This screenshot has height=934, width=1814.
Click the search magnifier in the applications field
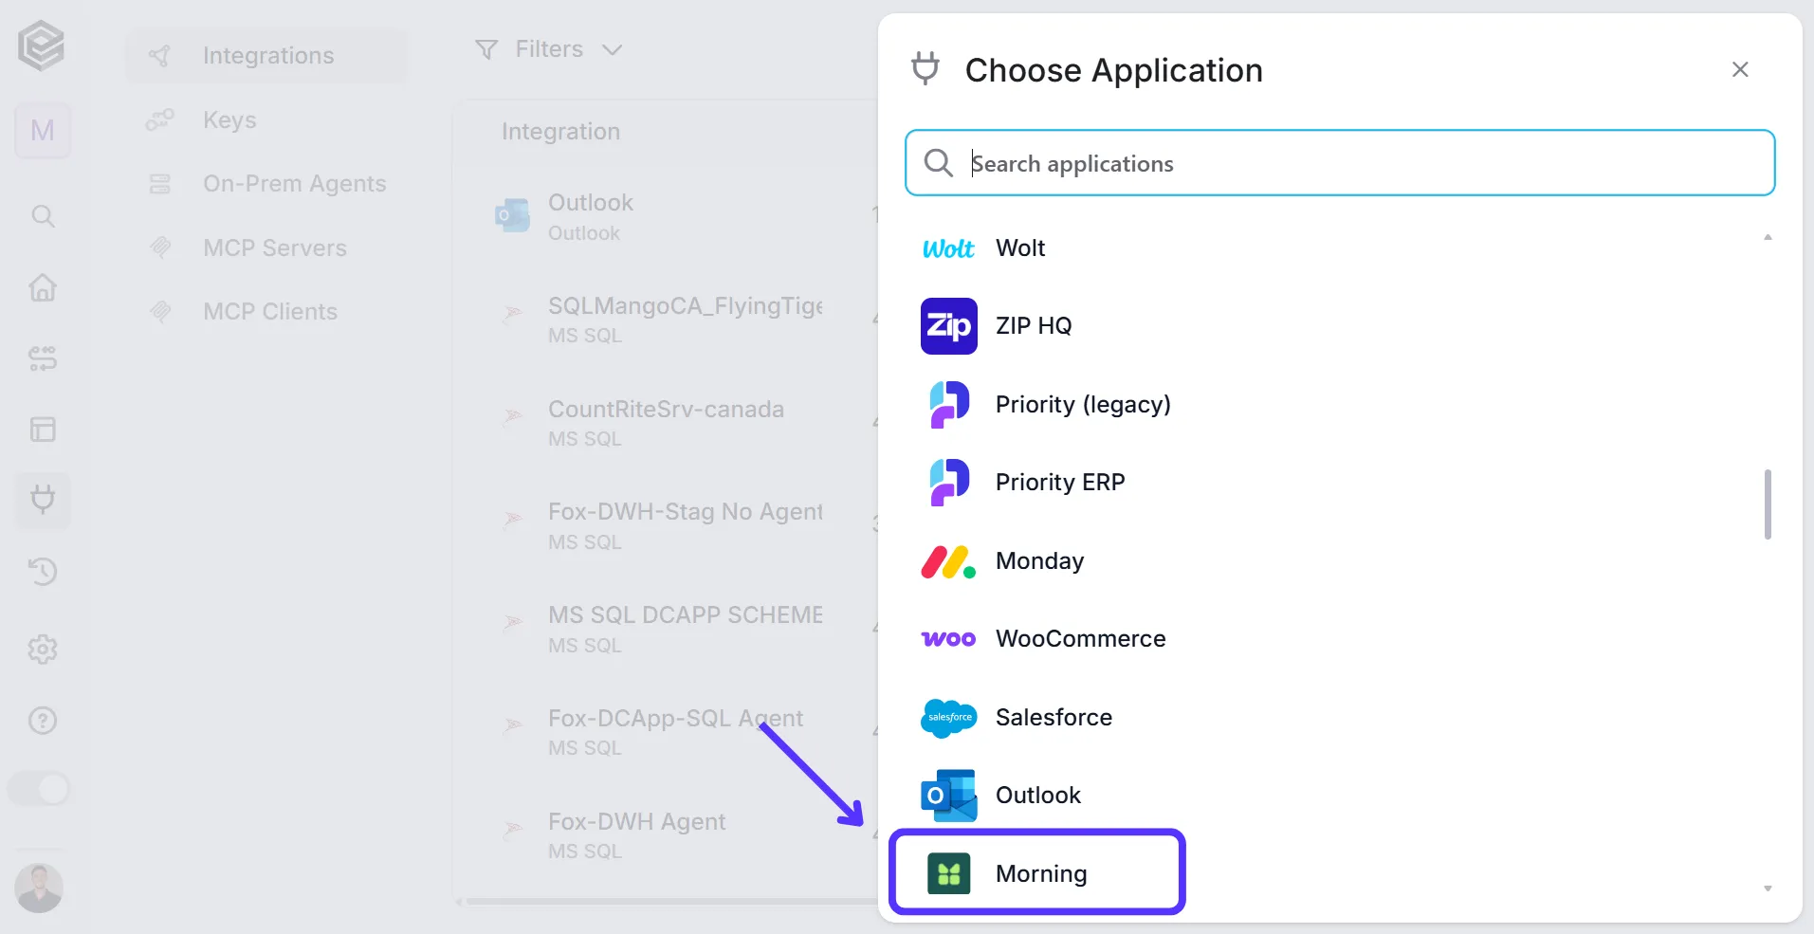pos(938,163)
